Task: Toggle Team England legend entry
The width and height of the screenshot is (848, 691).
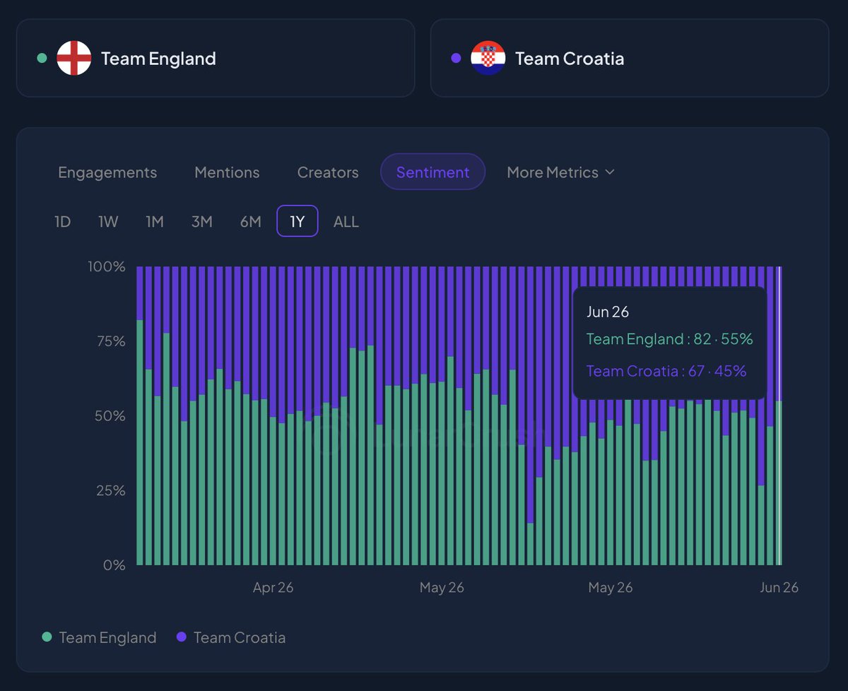Action: click(99, 637)
